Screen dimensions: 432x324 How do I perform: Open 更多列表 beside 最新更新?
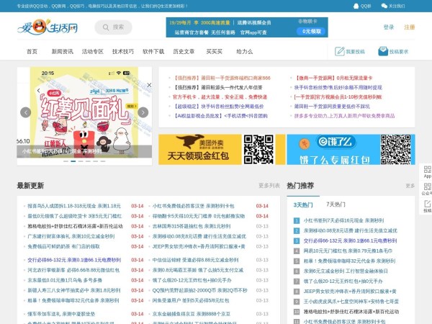269,186
